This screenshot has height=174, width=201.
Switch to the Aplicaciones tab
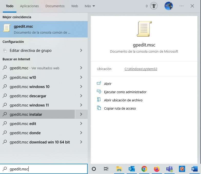coord(29,6)
